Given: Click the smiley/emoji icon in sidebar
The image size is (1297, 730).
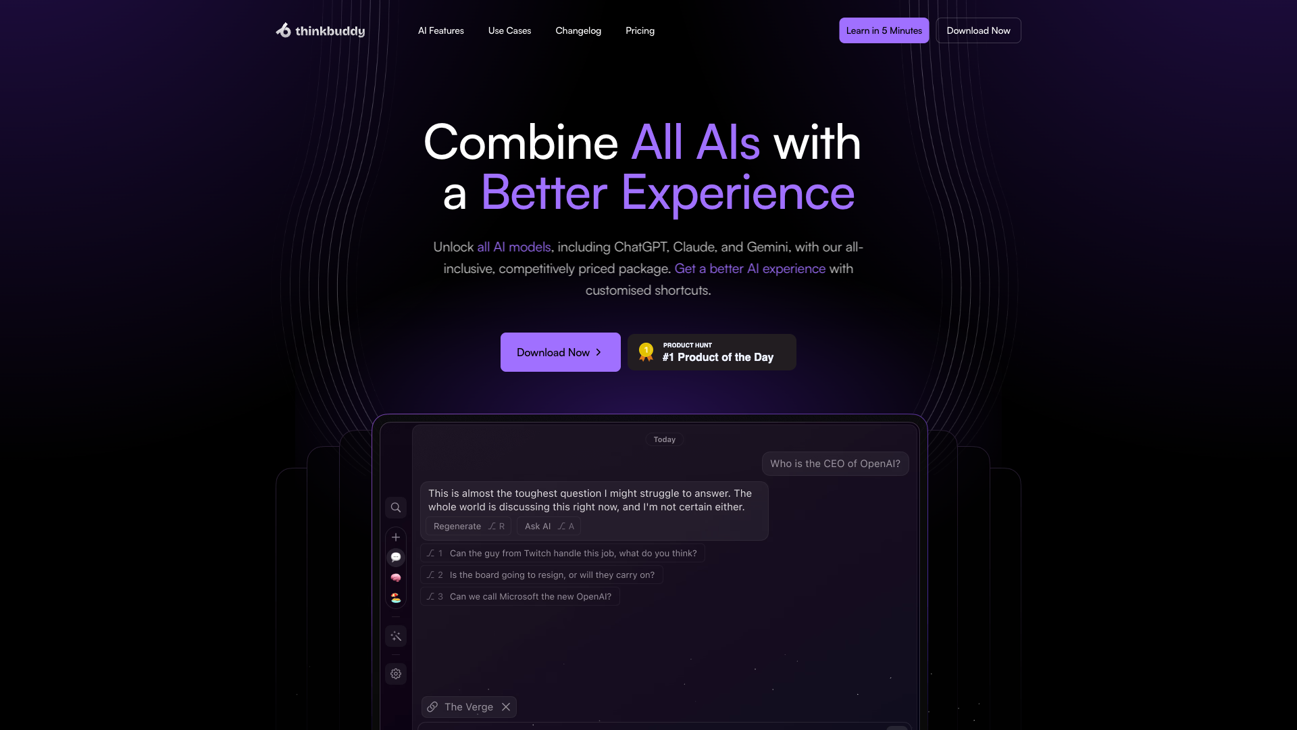Looking at the screenshot, I should click(x=395, y=598).
